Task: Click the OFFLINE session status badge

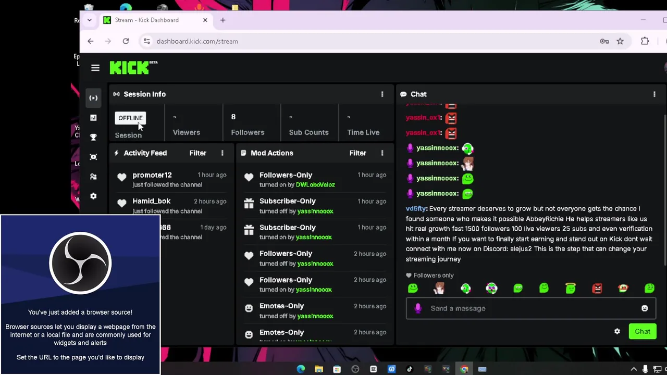Action: coord(130,118)
